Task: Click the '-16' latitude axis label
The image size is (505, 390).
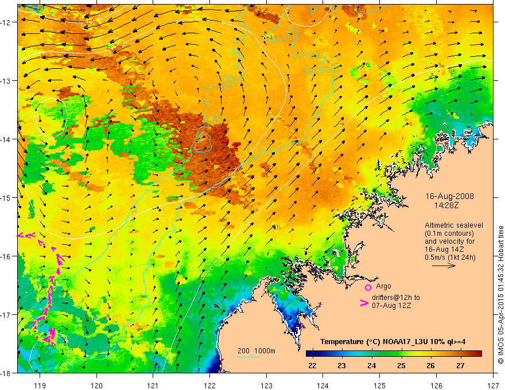Action: coord(6,256)
